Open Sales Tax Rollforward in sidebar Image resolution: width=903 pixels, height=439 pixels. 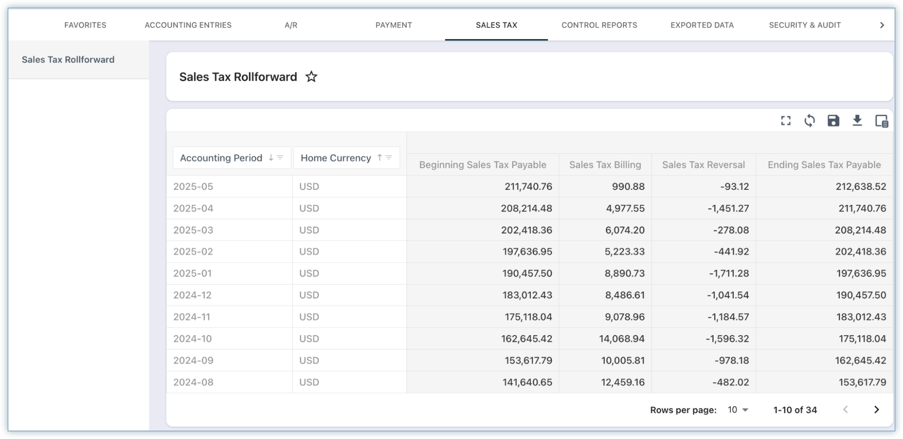tap(68, 60)
